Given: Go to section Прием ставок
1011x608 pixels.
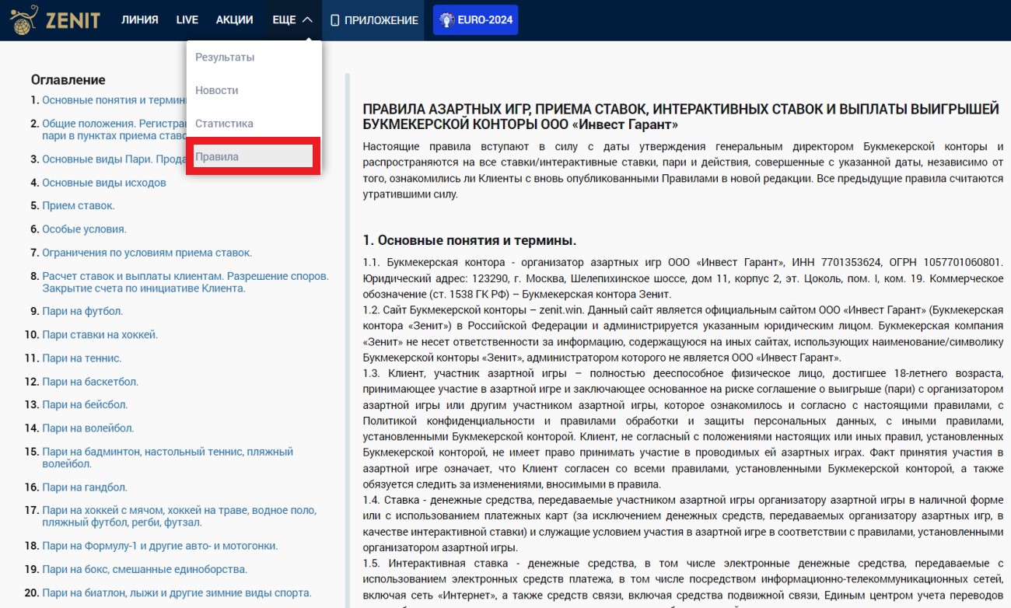Looking at the screenshot, I should point(79,206).
